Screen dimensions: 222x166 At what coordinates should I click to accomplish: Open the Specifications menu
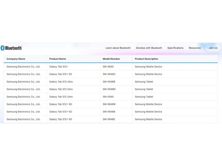coord(175,48)
